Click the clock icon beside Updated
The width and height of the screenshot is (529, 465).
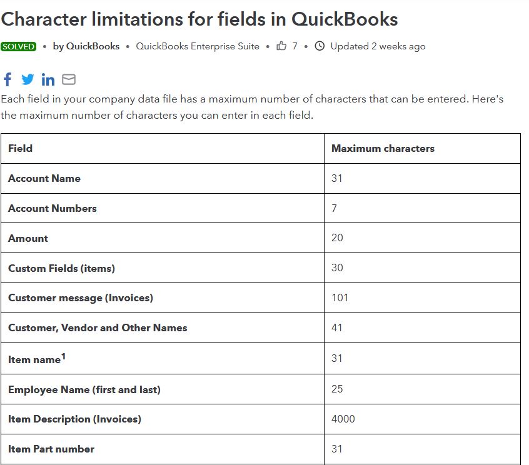click(x=319, y=46)
